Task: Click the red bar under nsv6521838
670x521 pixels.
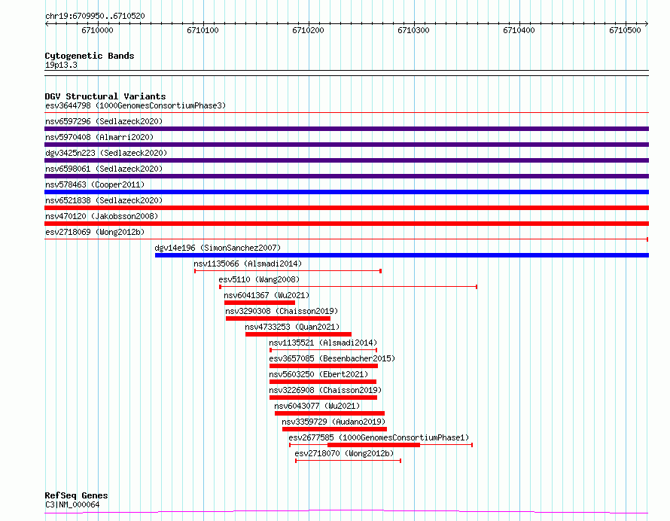Action: (x=346, y=208)
